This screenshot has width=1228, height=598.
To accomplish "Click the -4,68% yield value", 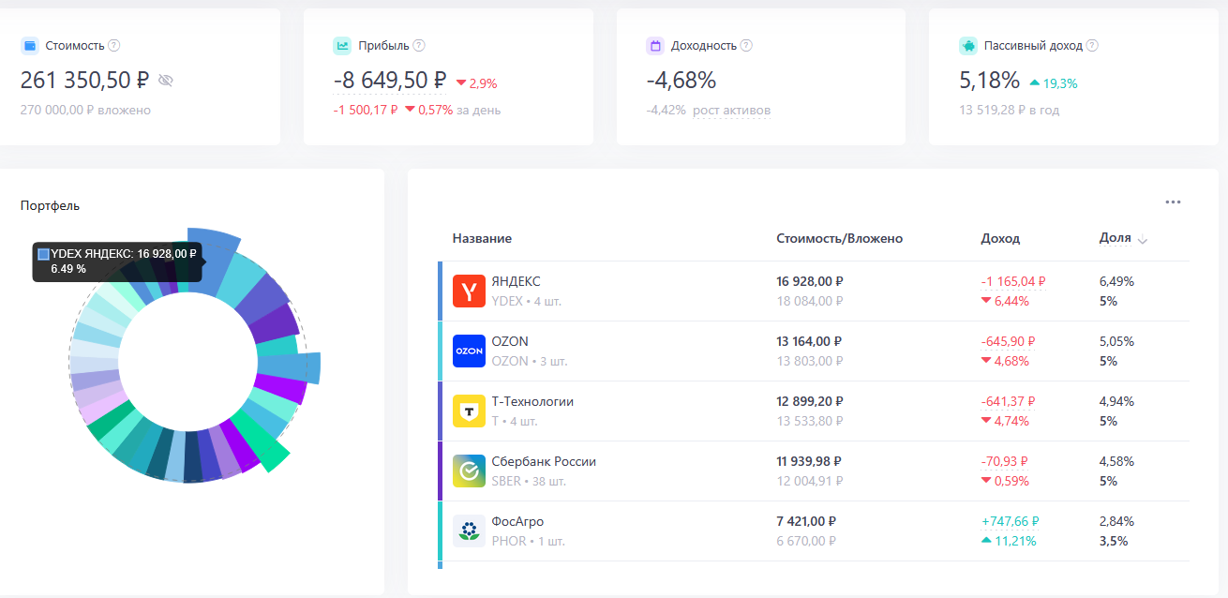I will point(681,81).
